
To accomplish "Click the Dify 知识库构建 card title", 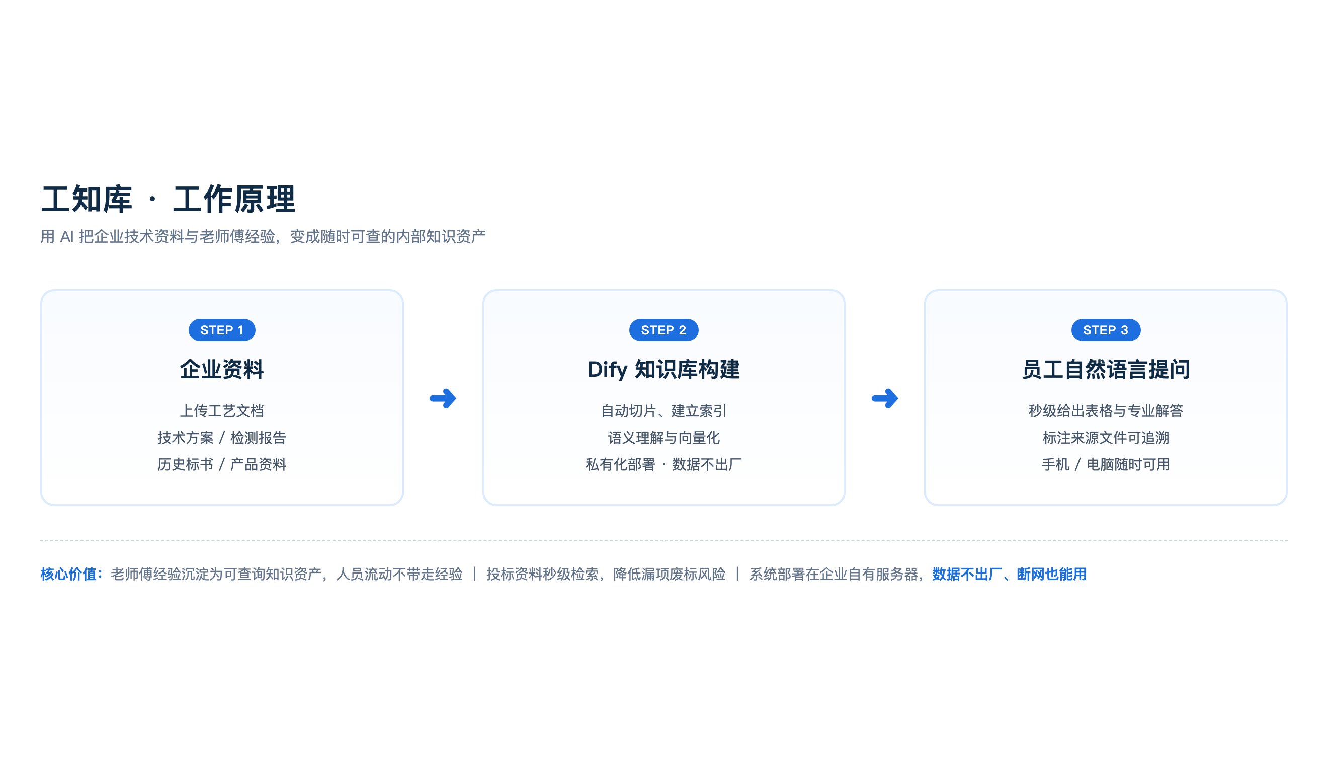I will (x=663, y=369).
